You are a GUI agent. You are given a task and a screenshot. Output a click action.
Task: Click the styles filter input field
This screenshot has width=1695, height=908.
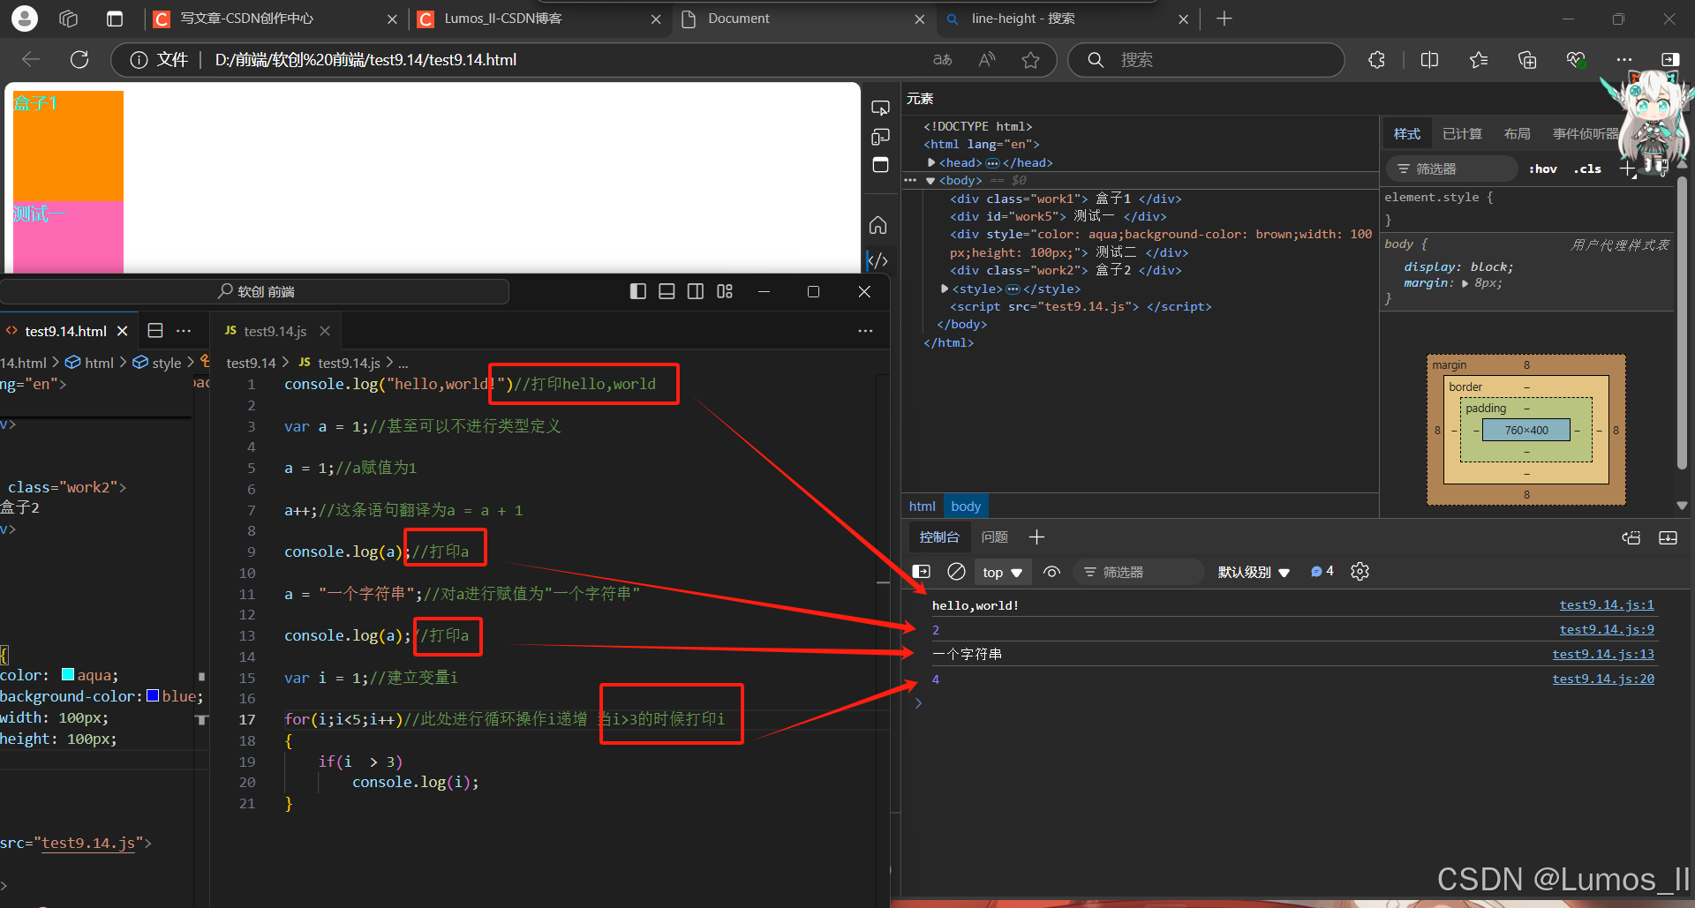click(1452, 169)
